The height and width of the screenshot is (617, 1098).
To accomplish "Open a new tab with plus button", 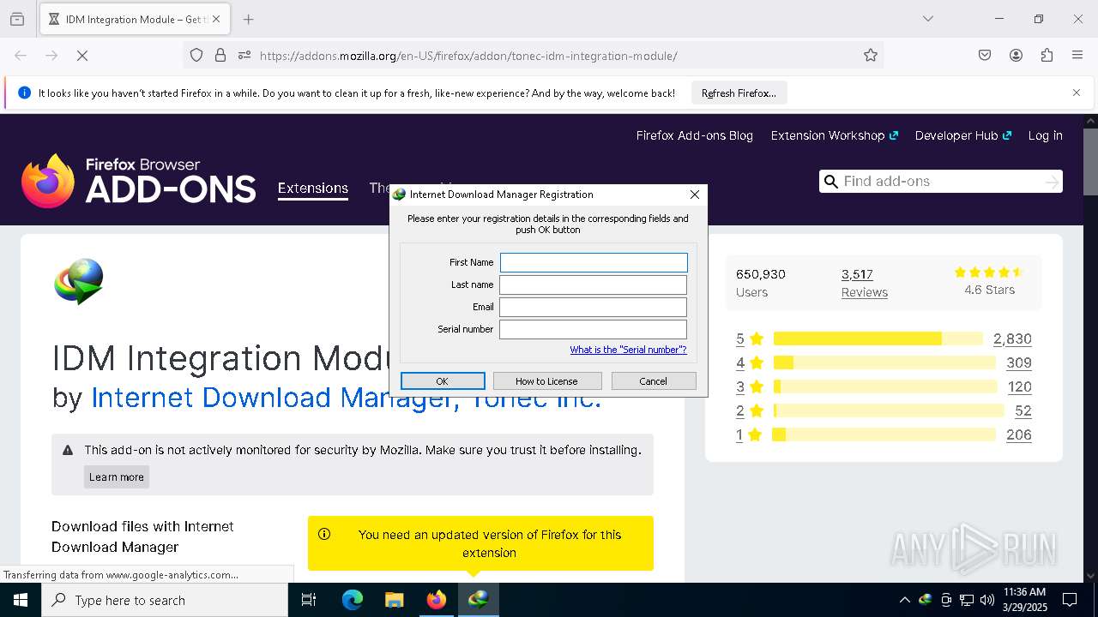I will point(248,19).
